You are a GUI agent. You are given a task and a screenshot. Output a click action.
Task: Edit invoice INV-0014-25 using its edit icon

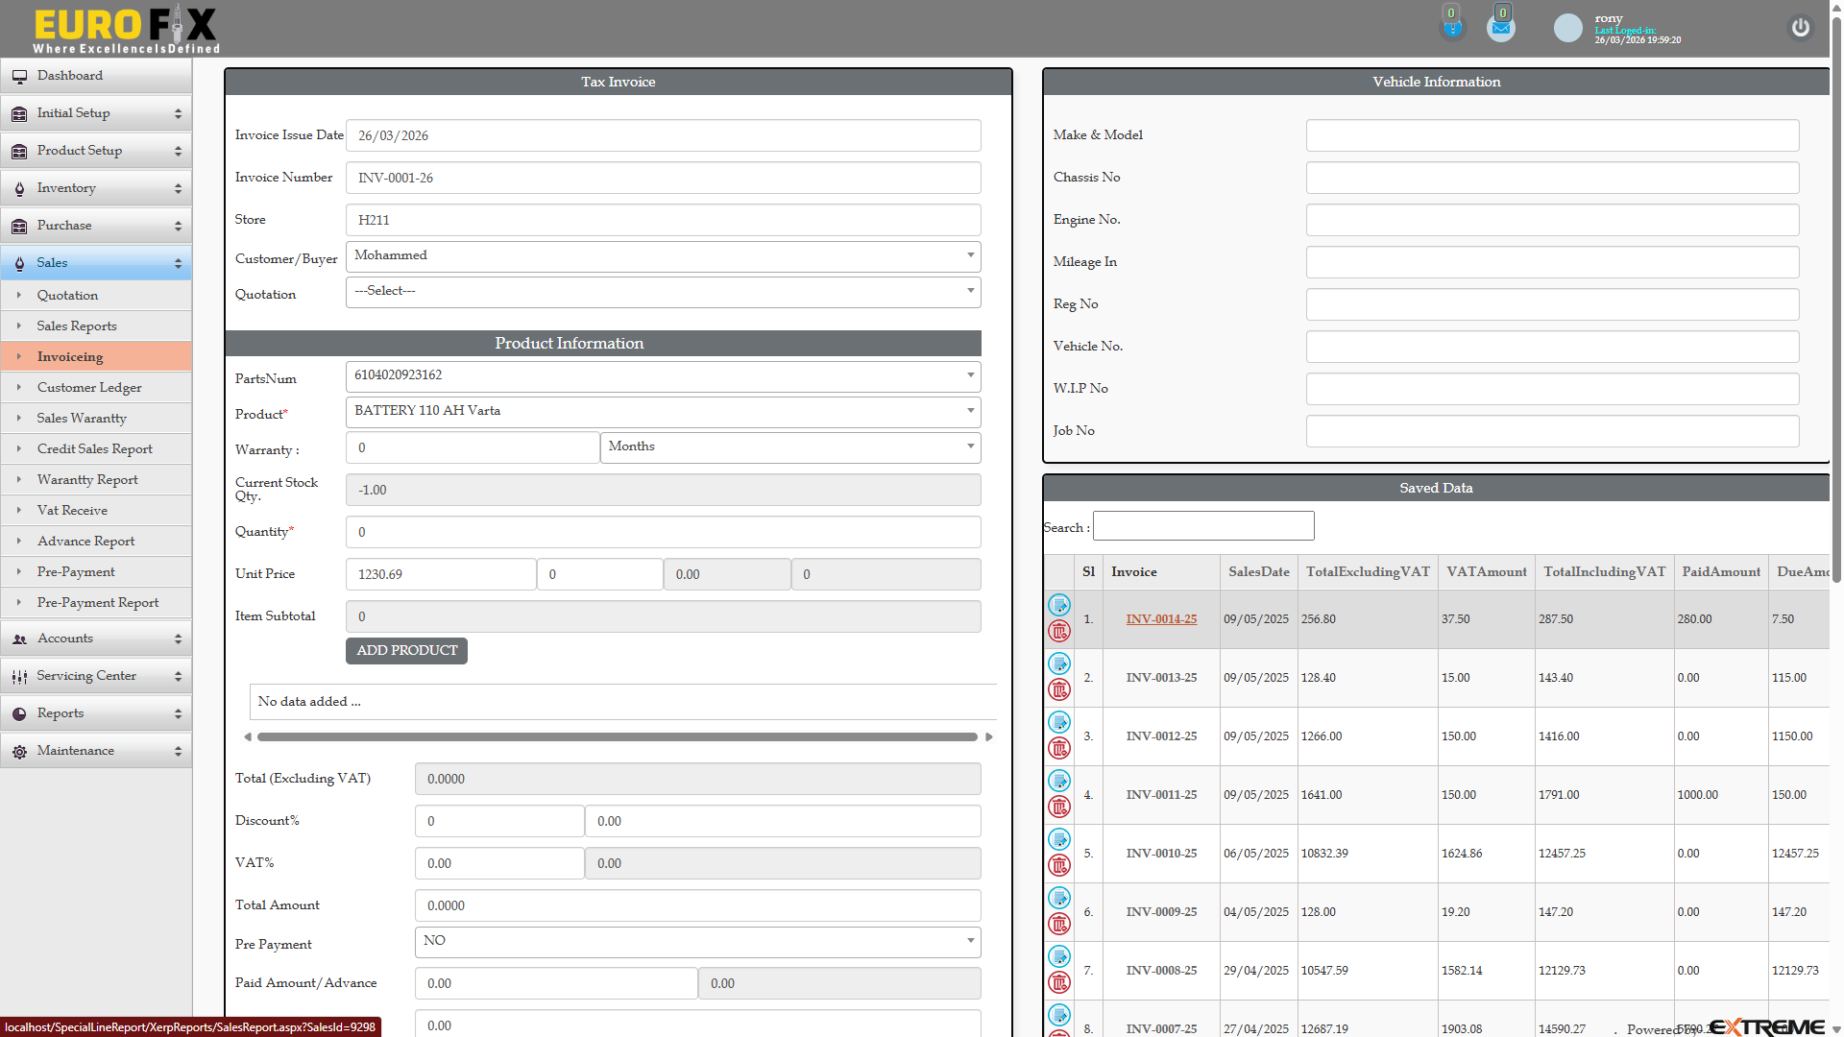(1059, 605)
